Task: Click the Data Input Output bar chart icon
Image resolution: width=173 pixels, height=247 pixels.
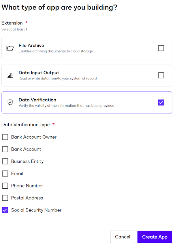Action: click(x=10, y=75)
